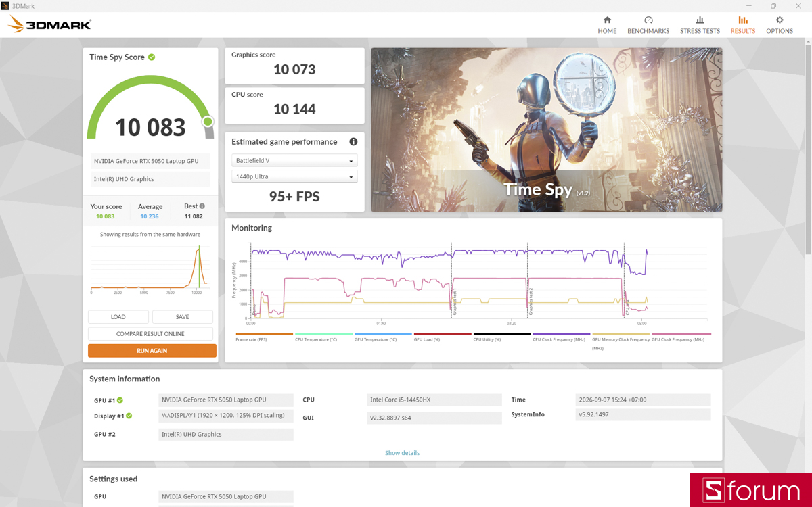812x507 pixels.
Task: Click the main score 10 083
Action: [x=150, y=127]
